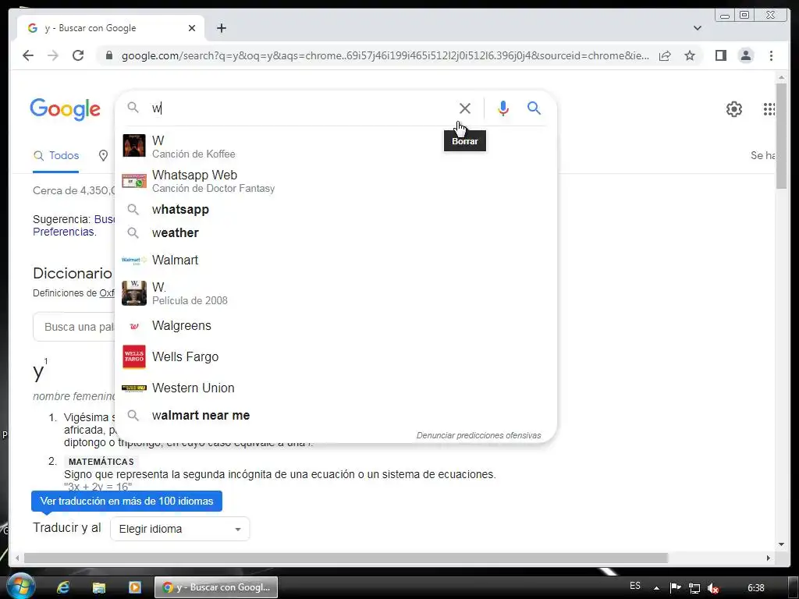Open the Chrome three-dot menu
Viewport: 799px width, 599px height.
click(771, 55)
